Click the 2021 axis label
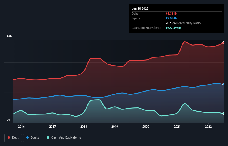 pos(177,127)
